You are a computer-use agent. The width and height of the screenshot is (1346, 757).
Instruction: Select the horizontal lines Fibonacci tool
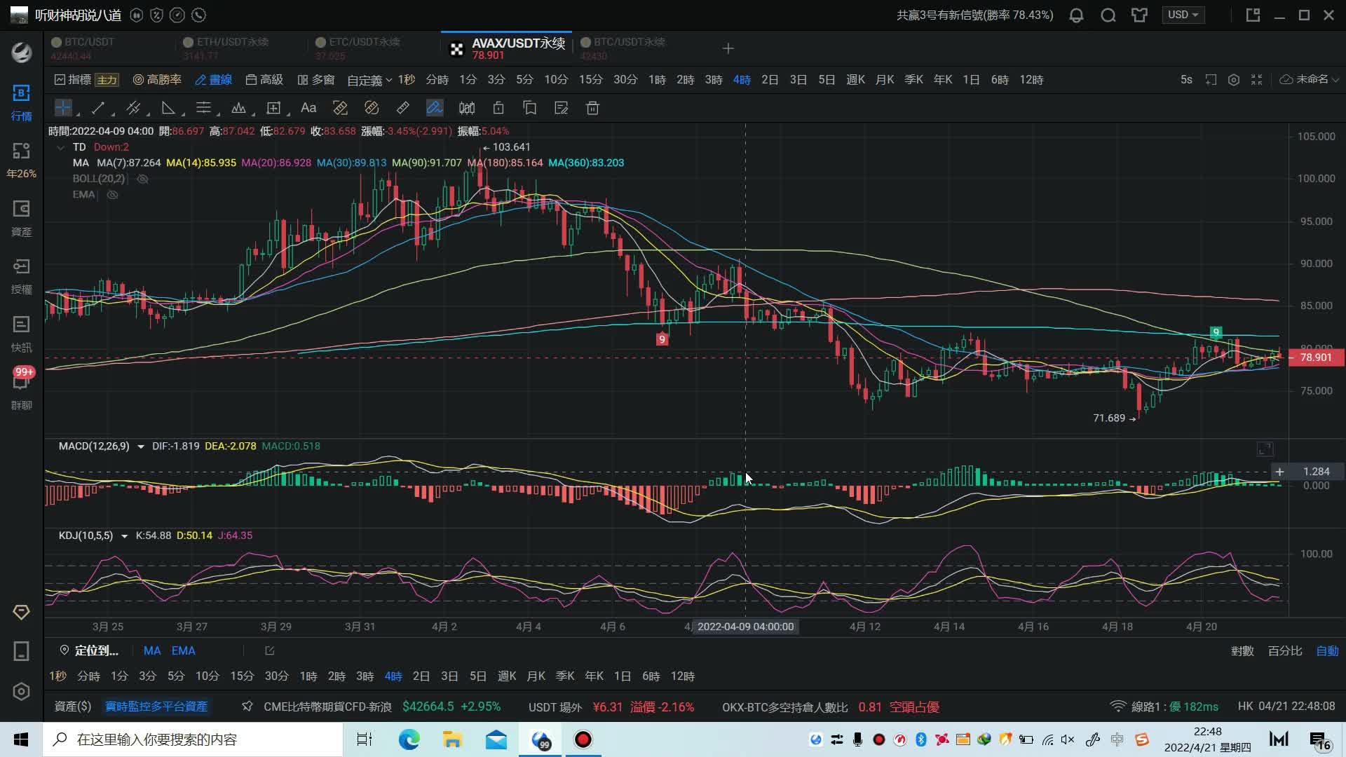pos(203,108)
